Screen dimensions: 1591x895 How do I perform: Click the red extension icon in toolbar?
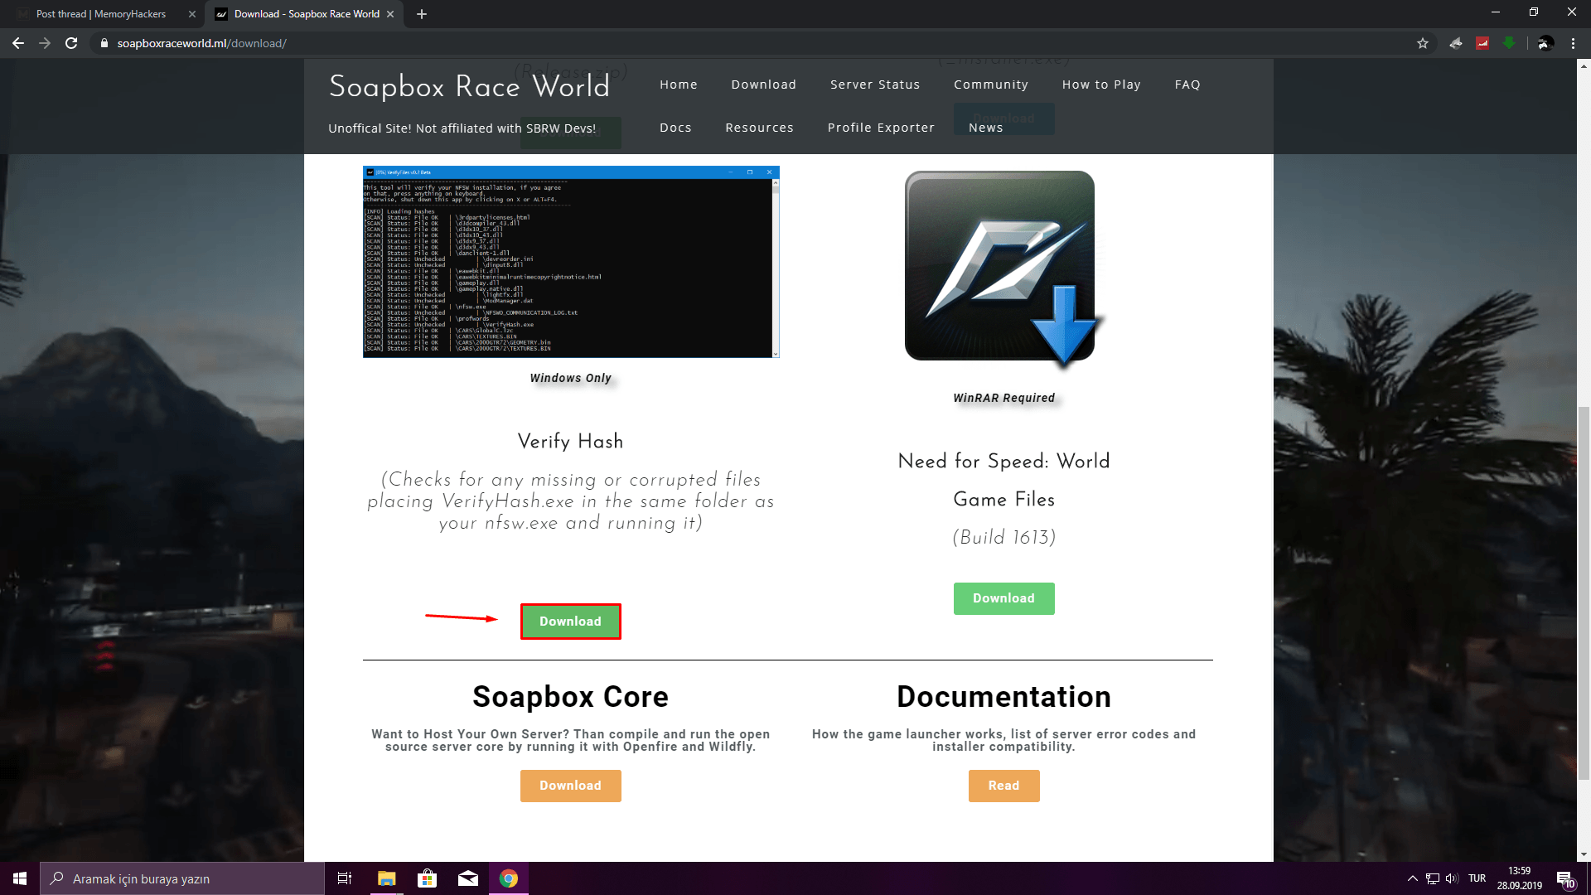click(1482, 43)
